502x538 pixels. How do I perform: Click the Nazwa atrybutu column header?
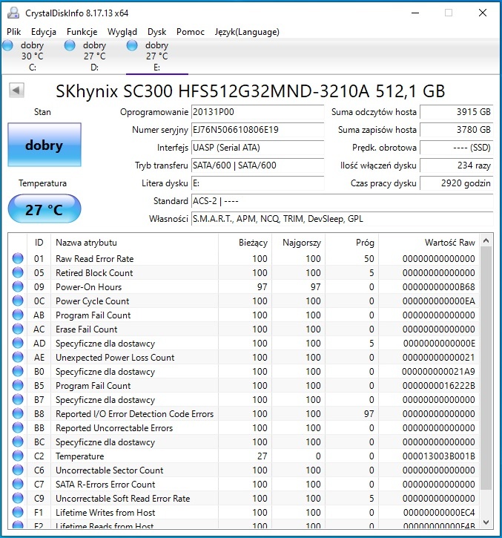pos(134,243)
